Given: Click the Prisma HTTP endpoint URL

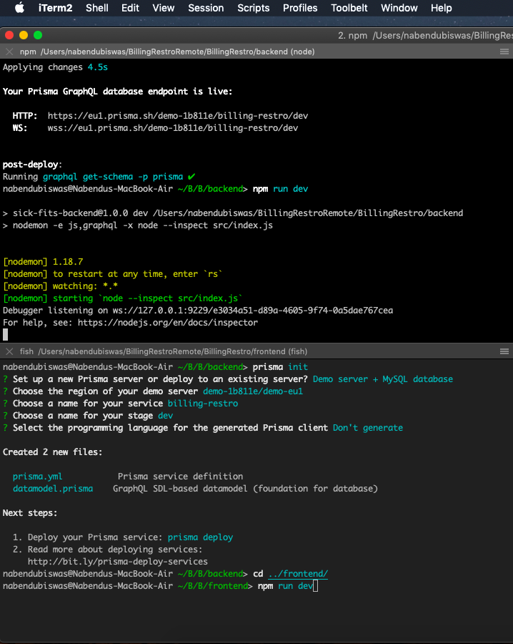Looking at the screenshot, I should coord(178,116).
